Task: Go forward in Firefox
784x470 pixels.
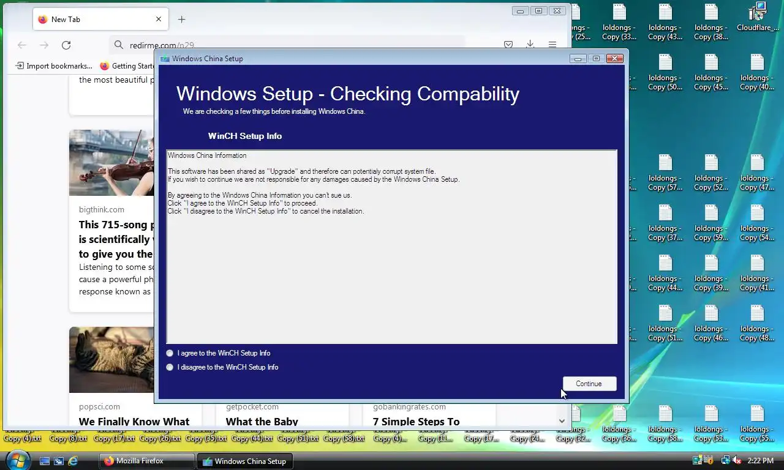Action: click(x=44, y=45)
